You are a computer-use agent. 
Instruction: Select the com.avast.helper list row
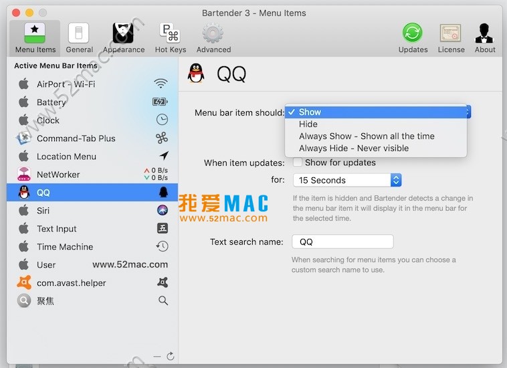click(92, 283)
